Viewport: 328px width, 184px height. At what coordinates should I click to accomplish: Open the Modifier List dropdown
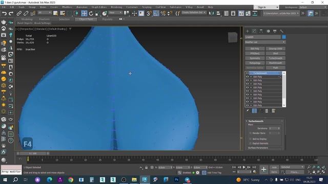(265, 42)
